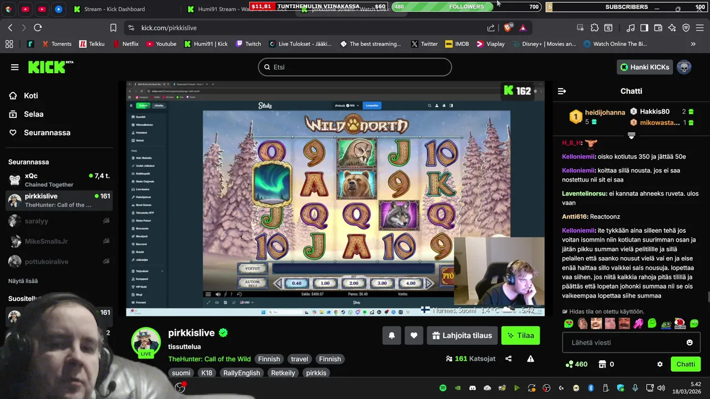Click the Brave Rewards triangle icon
710x399 pixels.
523,28
